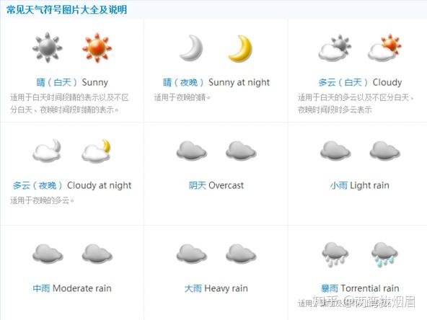
Task: Click the gray sun-behind-cloud icon
Action: coord(335,48)
